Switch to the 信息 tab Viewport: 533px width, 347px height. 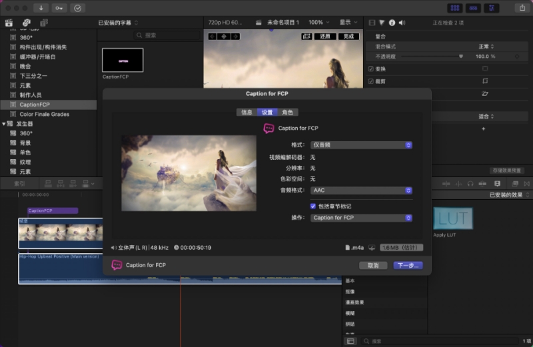click(x=247, y=112)
